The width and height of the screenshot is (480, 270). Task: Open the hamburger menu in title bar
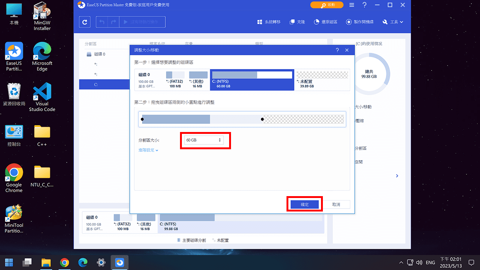[x=351, y=5]
